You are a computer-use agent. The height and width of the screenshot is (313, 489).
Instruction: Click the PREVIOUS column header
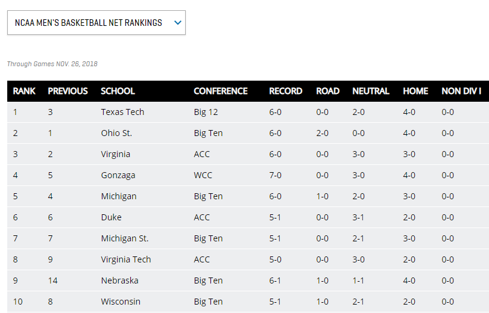pos(68,91)
